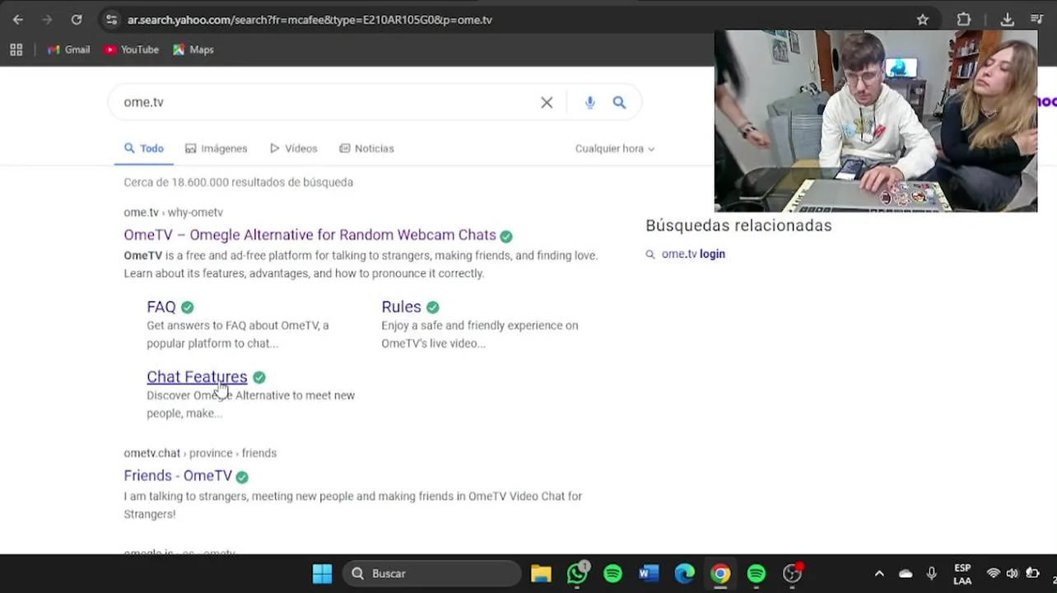
Task: Switch to the Imágenes tab
Action: click(216, 148)
